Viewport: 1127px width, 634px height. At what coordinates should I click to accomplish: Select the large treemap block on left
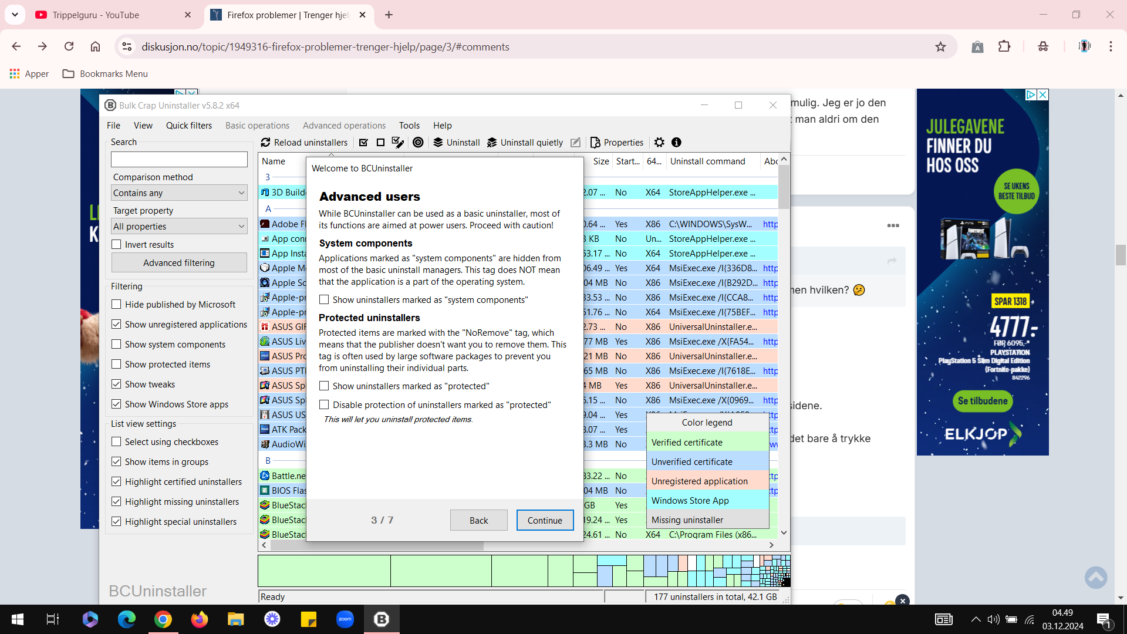(324, 571)
